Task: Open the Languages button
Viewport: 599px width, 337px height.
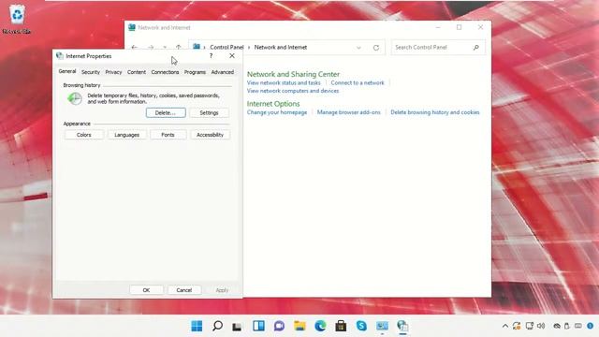Action: [x=127, y=135]
